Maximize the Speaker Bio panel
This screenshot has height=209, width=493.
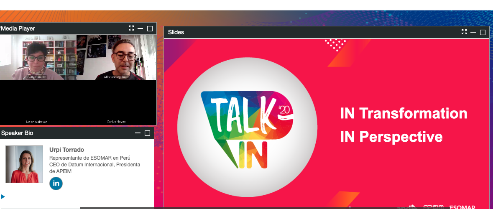[147, 133]
